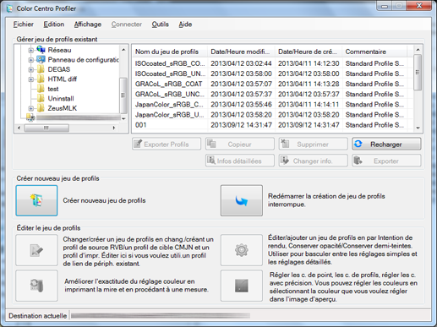Click the Color Centro Profiler title bar icon
Image resolution: width=437 pixels, height=327 pixels.
(9, 8)
